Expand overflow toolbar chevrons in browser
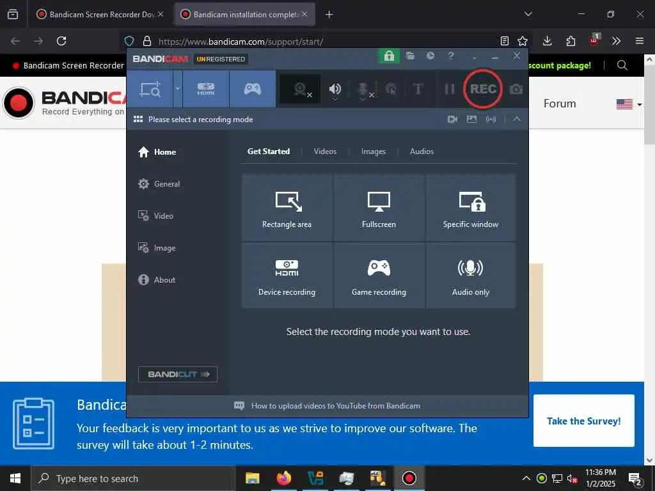This screenshot has height=491, width=655. 616,41
